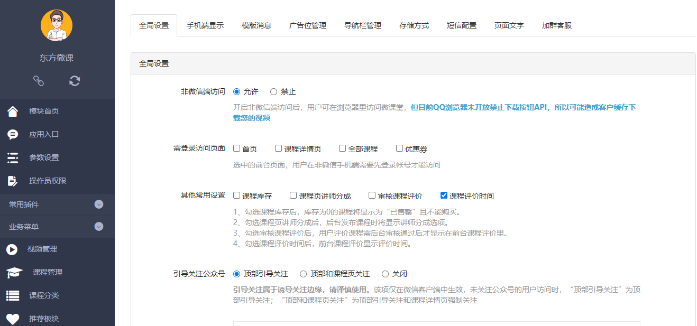The height and width of the screenshot is (326, 697).
Task: Uncheck the 课程评价时间 option
Action: [444, 194]
